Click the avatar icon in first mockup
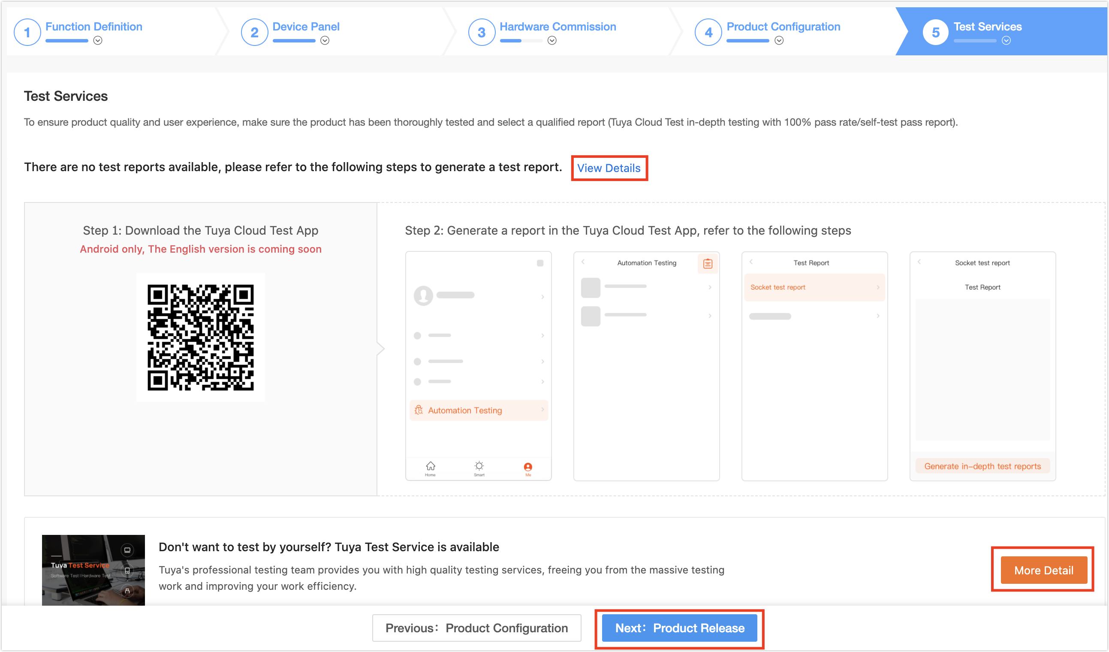The width and height of the screenshot is (1109, 652). click(x=423, y=296)
